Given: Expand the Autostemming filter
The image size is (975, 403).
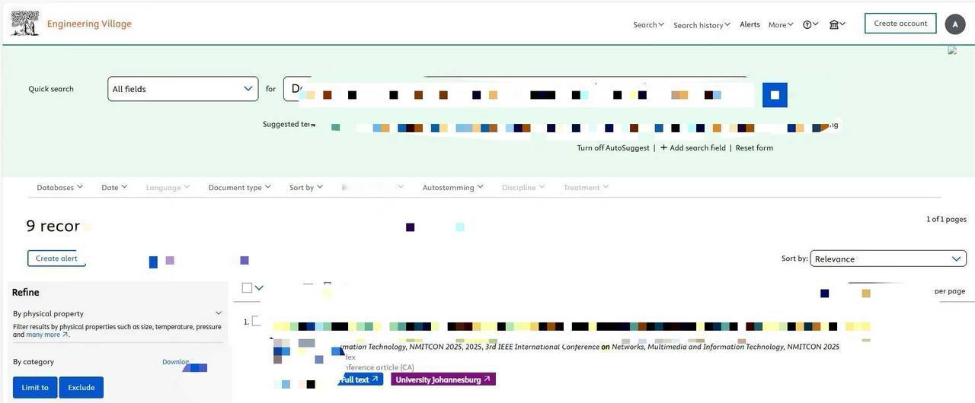Looking at the screenshot, I should click(x=453, y=187).
